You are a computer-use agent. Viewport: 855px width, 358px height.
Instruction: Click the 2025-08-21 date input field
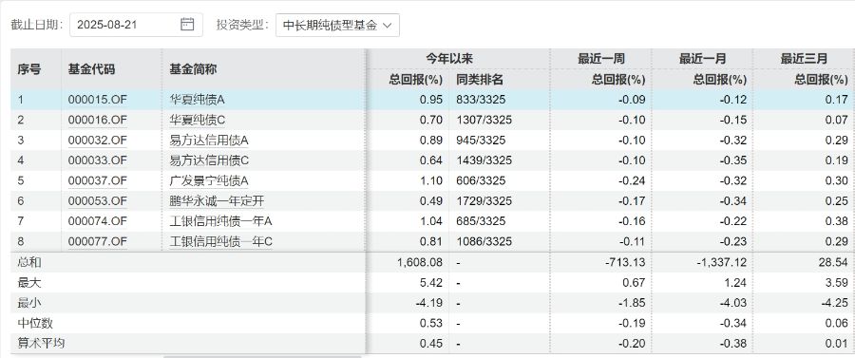point(136,25)
